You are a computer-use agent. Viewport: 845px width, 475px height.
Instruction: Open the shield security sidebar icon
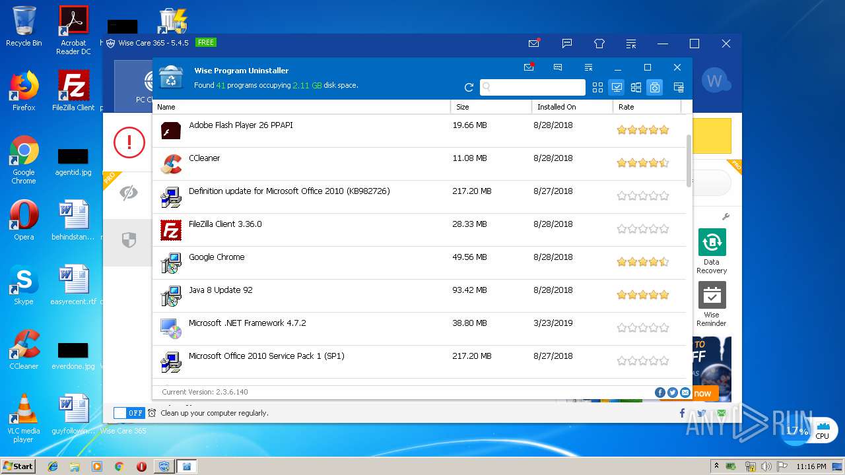click(x=129, y=241)
